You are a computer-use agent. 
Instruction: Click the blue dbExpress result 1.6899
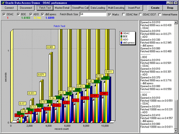point(50,18)
